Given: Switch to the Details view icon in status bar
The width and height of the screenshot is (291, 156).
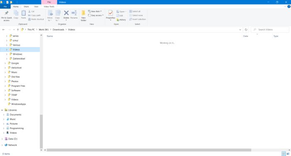Looking at the screenshot, I should 284,154.
